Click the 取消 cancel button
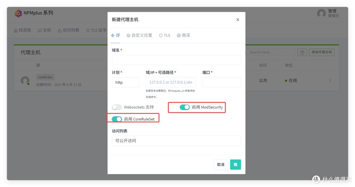Screen dimensions: 355x187 (221, 164)
